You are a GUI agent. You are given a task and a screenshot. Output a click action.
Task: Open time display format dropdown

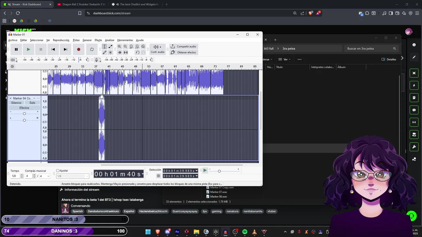(x=142, y=174)
